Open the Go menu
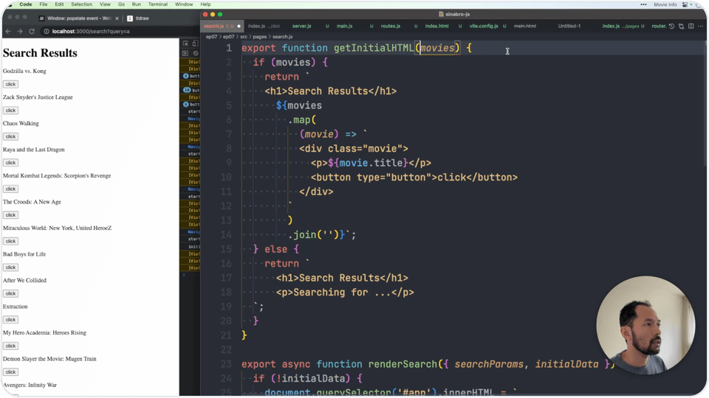709x398 pixels. tap(121, 4)
